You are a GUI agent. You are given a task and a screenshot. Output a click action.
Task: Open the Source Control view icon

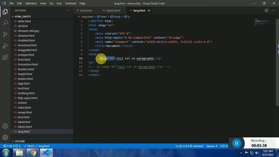5,34
